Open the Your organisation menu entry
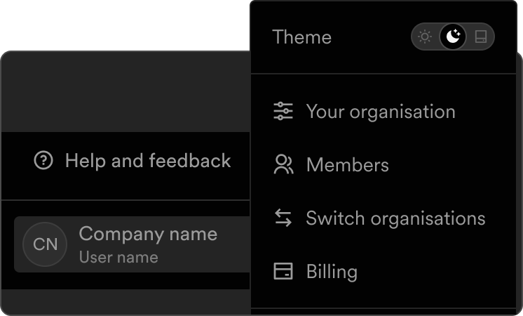This screenshot has height=316, width=523. [x=381, y=112]
